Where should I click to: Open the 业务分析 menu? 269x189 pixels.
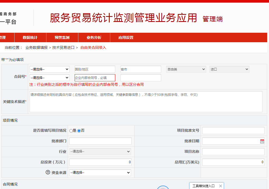(94, 37)
